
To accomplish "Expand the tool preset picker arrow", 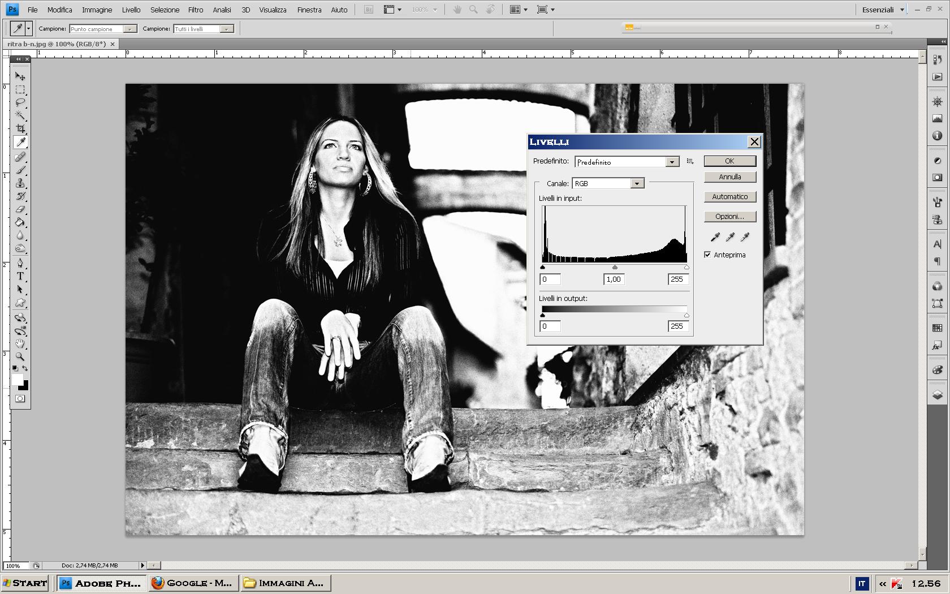I will tap(28, 28).
